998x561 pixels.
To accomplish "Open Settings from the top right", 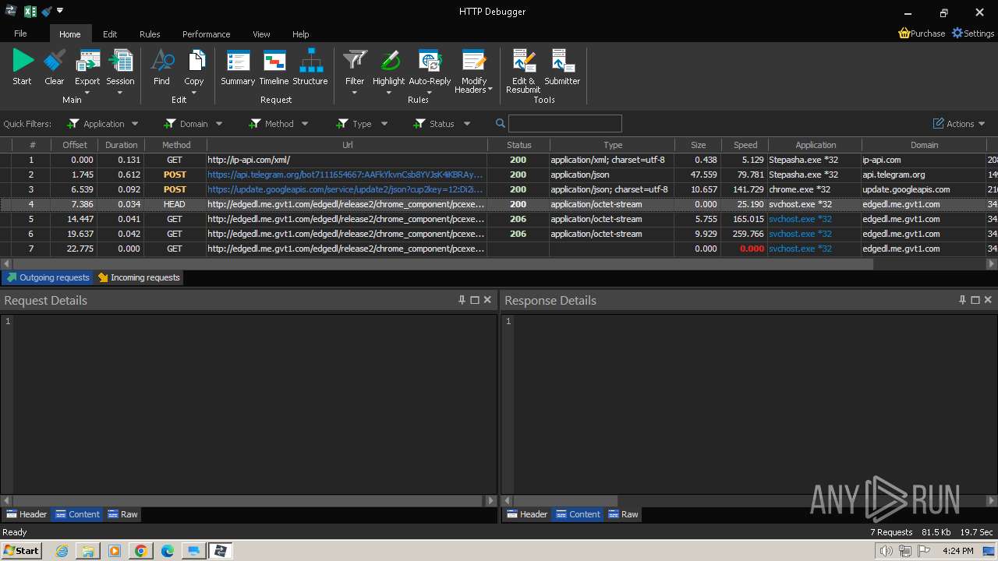I will [973, 34].
